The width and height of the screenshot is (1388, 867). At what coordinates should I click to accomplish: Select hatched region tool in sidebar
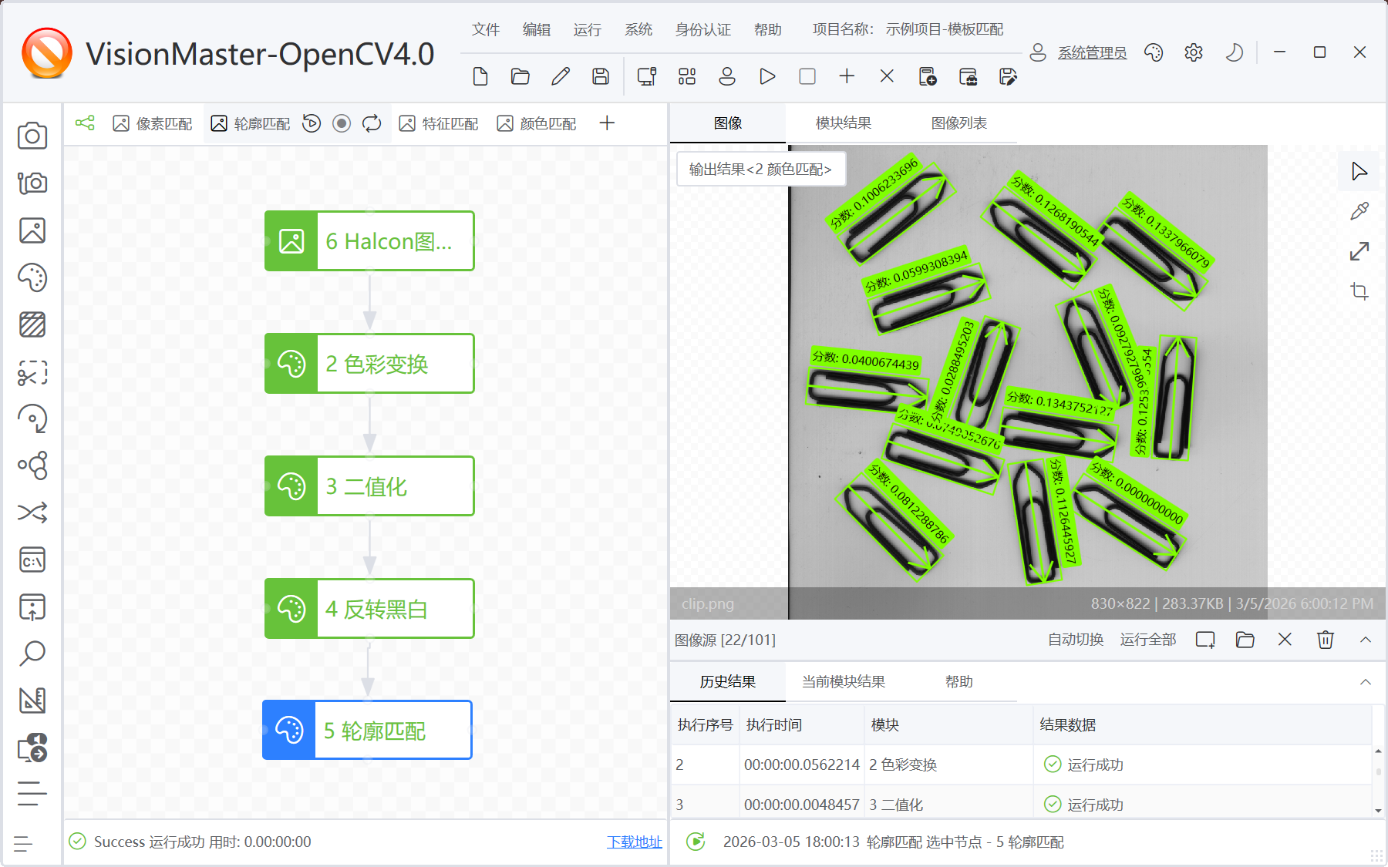pos(32,324)
